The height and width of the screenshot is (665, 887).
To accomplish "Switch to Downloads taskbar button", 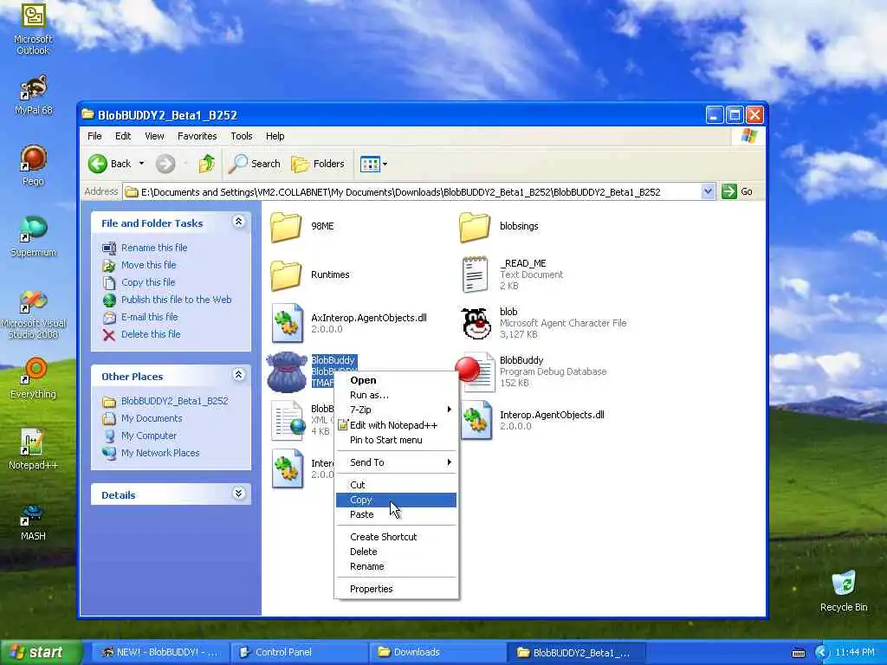I will point(437,653).
